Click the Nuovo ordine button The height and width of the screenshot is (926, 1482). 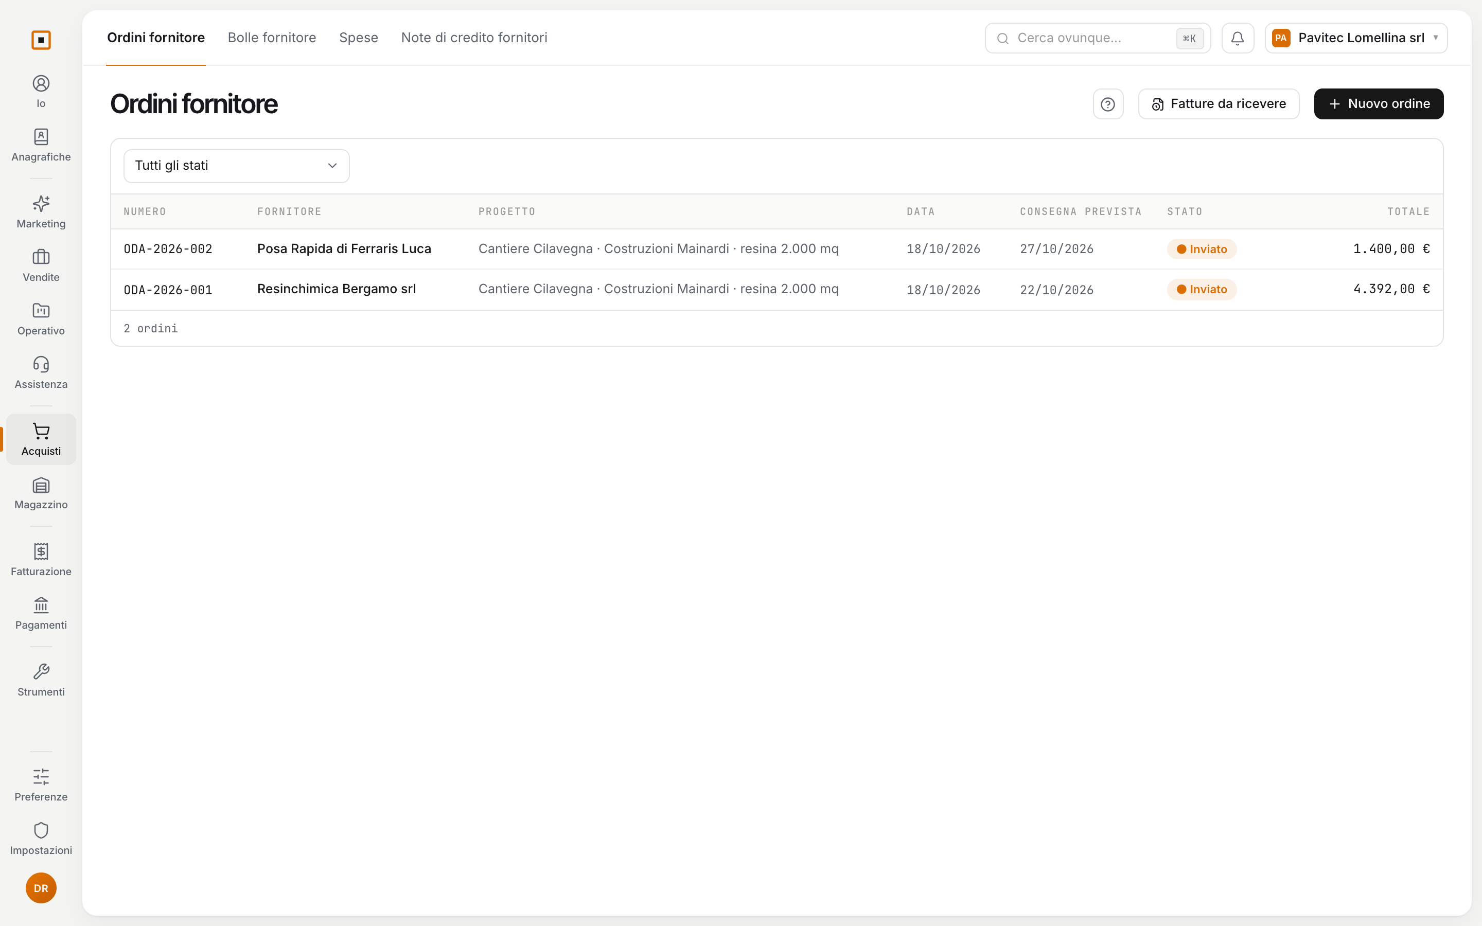[1379, 104]
